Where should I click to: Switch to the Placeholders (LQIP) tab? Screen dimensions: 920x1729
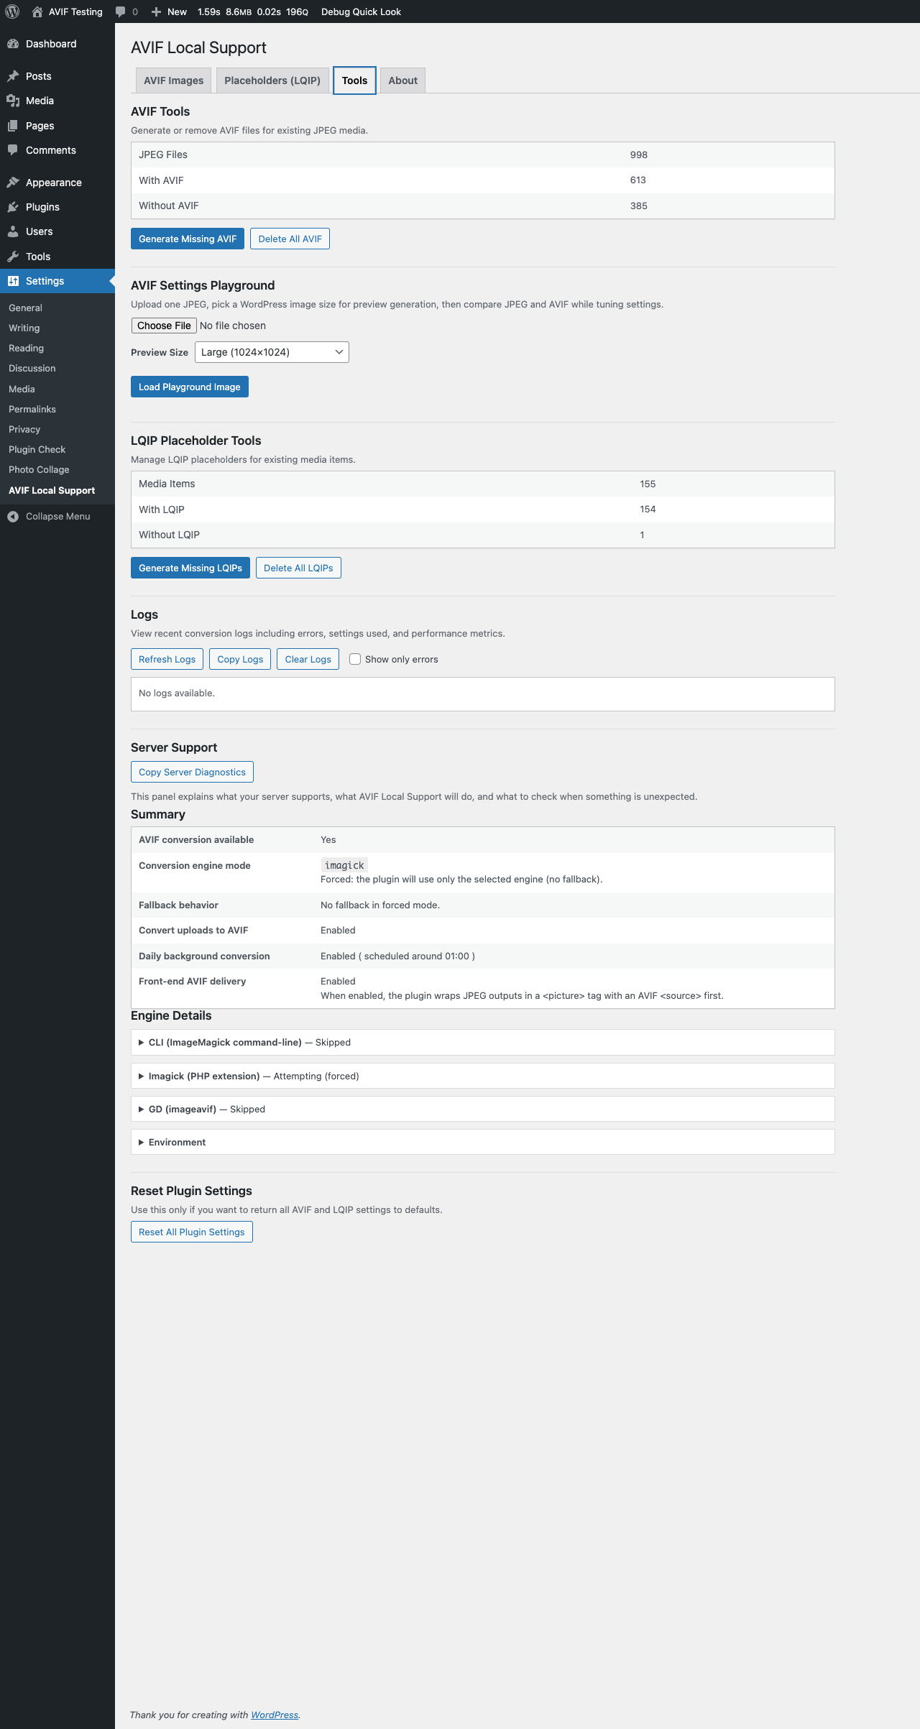point(272,80)
